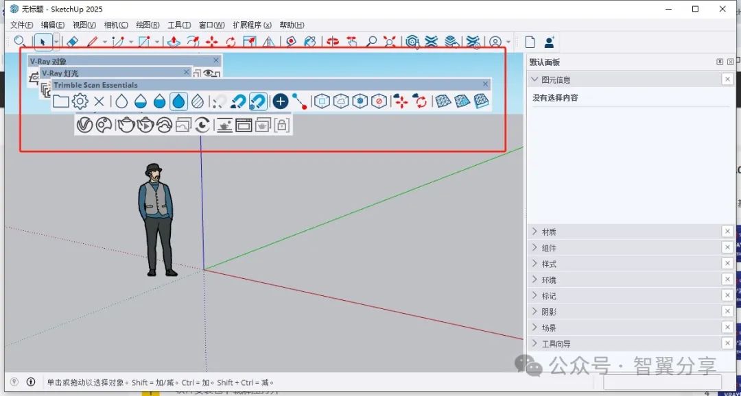The width and height of the screenshot is (741, 396).
Task: Toggle the V-Ray padlock icon
Action: tap(281, 125)
